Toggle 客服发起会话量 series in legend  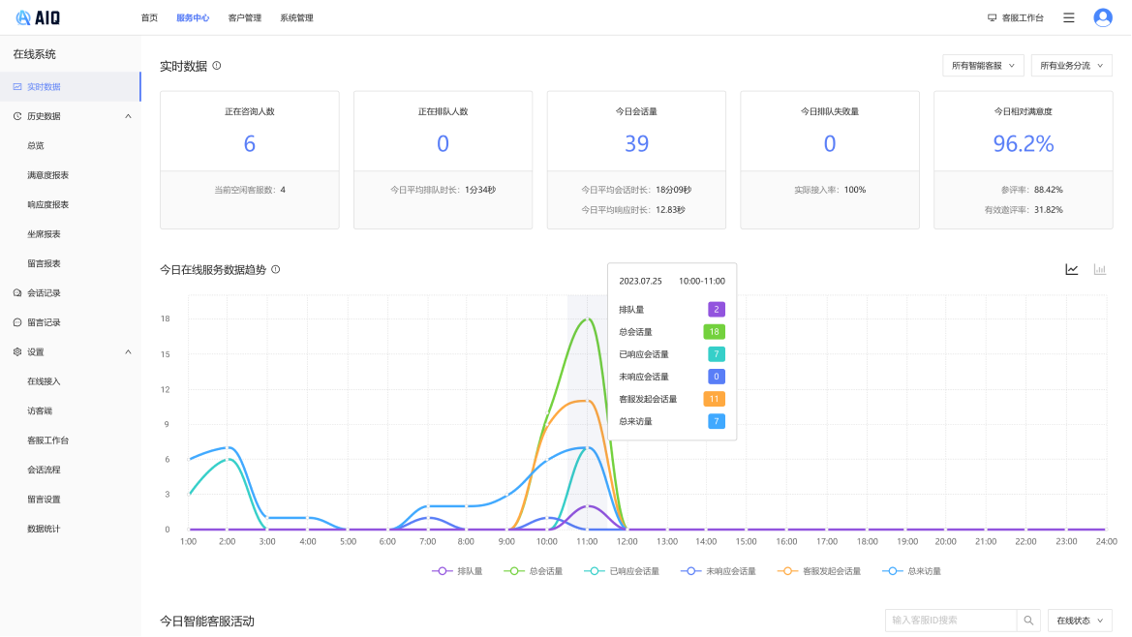pos(819,571)
